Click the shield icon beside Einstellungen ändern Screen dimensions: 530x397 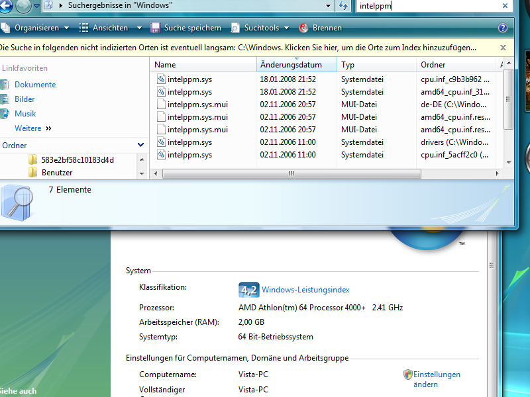pyautogui.click(x=408, y=375)
